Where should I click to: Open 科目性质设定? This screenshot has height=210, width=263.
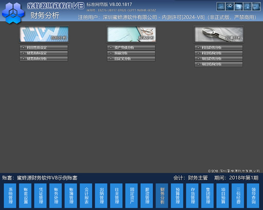(x=44, y=48)
